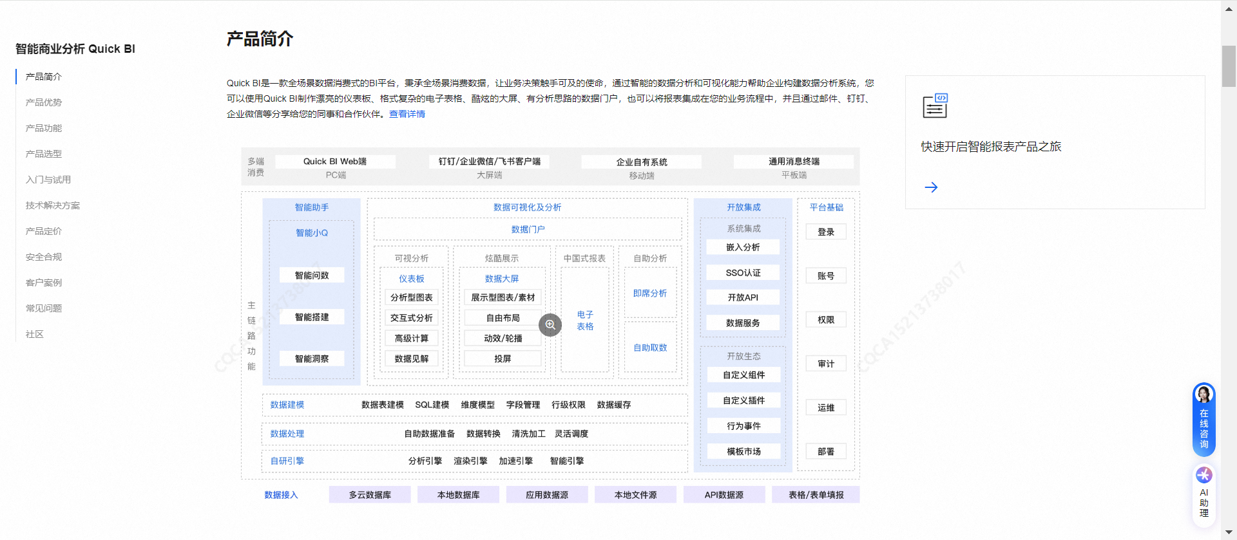The width and height of the screenshot is (1237, 540).
Task: Click 自定义插件 box in diagram
Action: point(743,400)
